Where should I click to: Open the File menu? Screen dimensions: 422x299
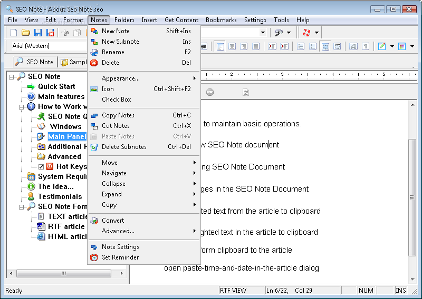pyautogui.click(x=13, y=20)
